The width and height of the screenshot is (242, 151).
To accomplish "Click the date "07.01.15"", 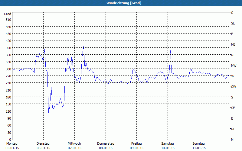I will click(x=74, y=148).
